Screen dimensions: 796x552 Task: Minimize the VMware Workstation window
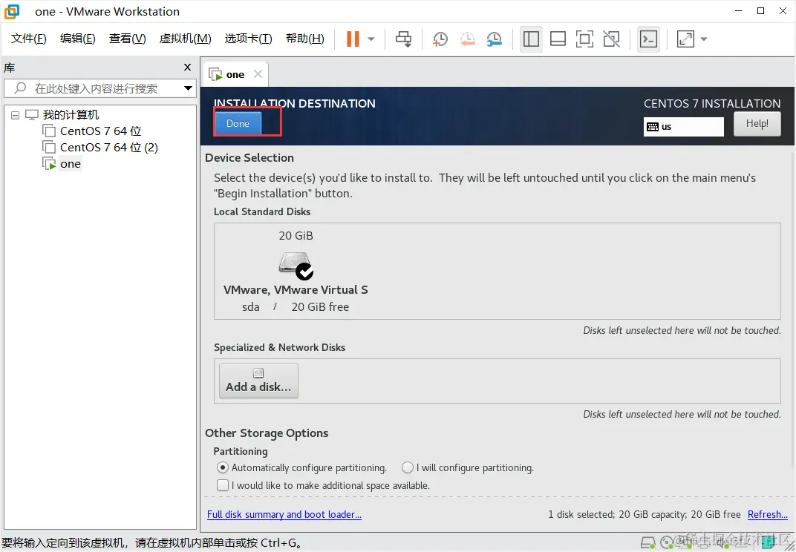pos(739,11)
